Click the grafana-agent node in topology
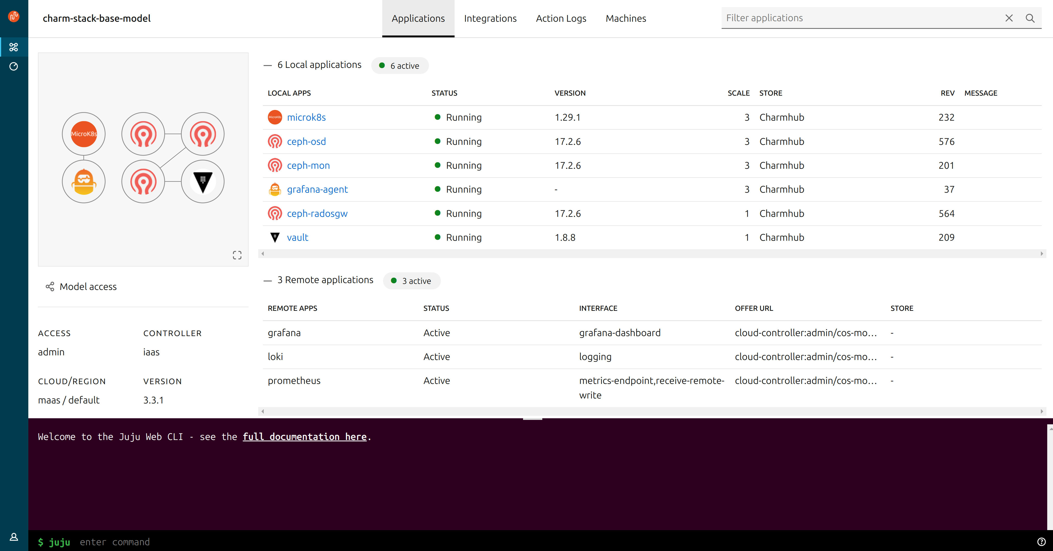Image resolution: width=1053 pixels, height=551 pixels. tap(84, 181)
